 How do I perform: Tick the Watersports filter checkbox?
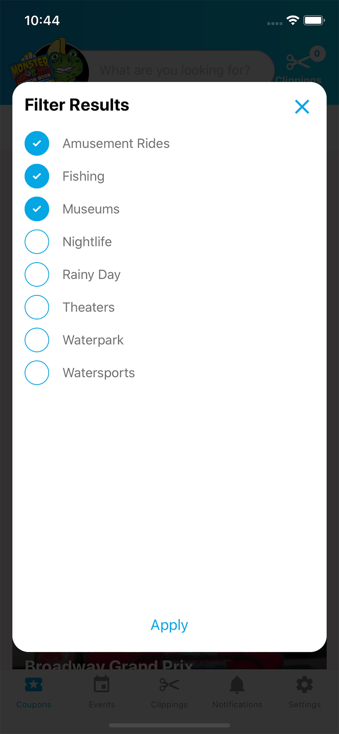coord(37,373)
